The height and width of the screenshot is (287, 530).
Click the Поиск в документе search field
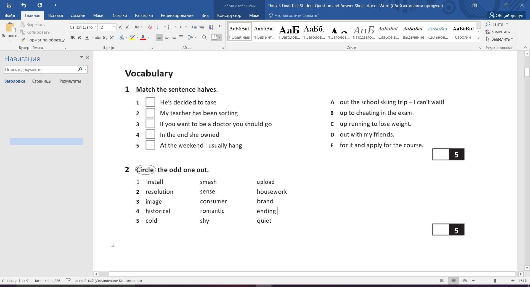tap(40, 70)
